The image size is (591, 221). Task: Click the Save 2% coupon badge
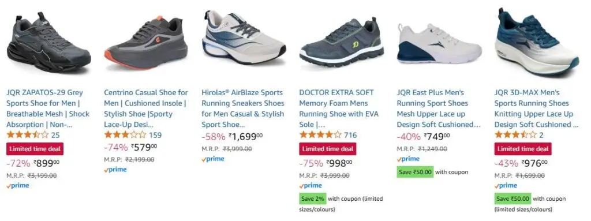[312, 198]
